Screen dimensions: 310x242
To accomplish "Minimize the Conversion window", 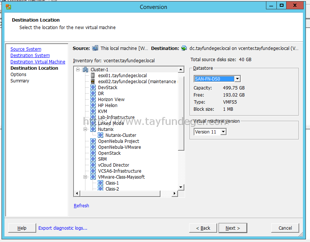I will pos(271,6).
